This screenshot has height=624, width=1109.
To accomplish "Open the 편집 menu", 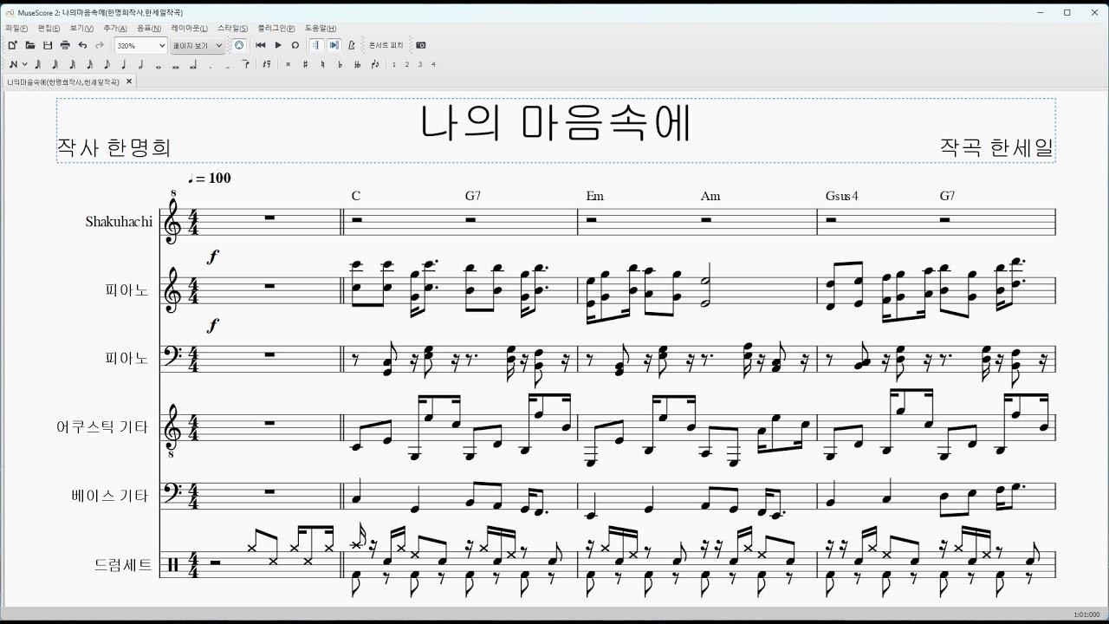I will [x=49, y=29].
